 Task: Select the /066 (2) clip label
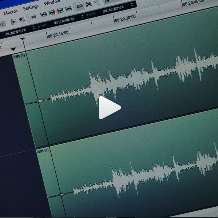tap(43, 151)
